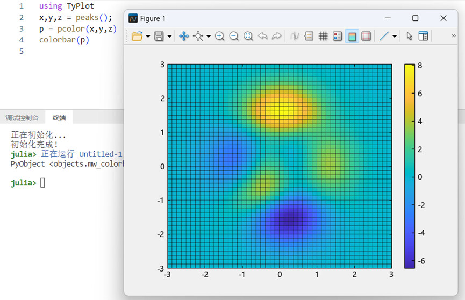Select the arrow pointer edit tool
465x300 pixels.
[409, 36]
